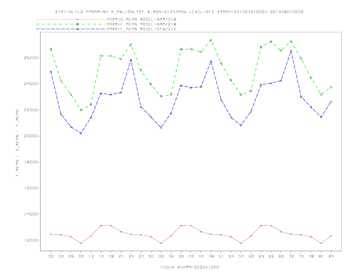361x279 pixels.
Task: Click the red solid legend line sample
Action: [x=71, y=19]
